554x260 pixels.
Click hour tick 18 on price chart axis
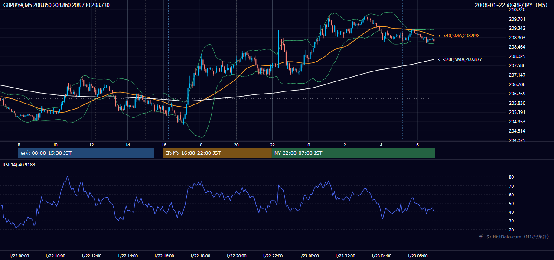pyautogui.click(x=200, y=145)
